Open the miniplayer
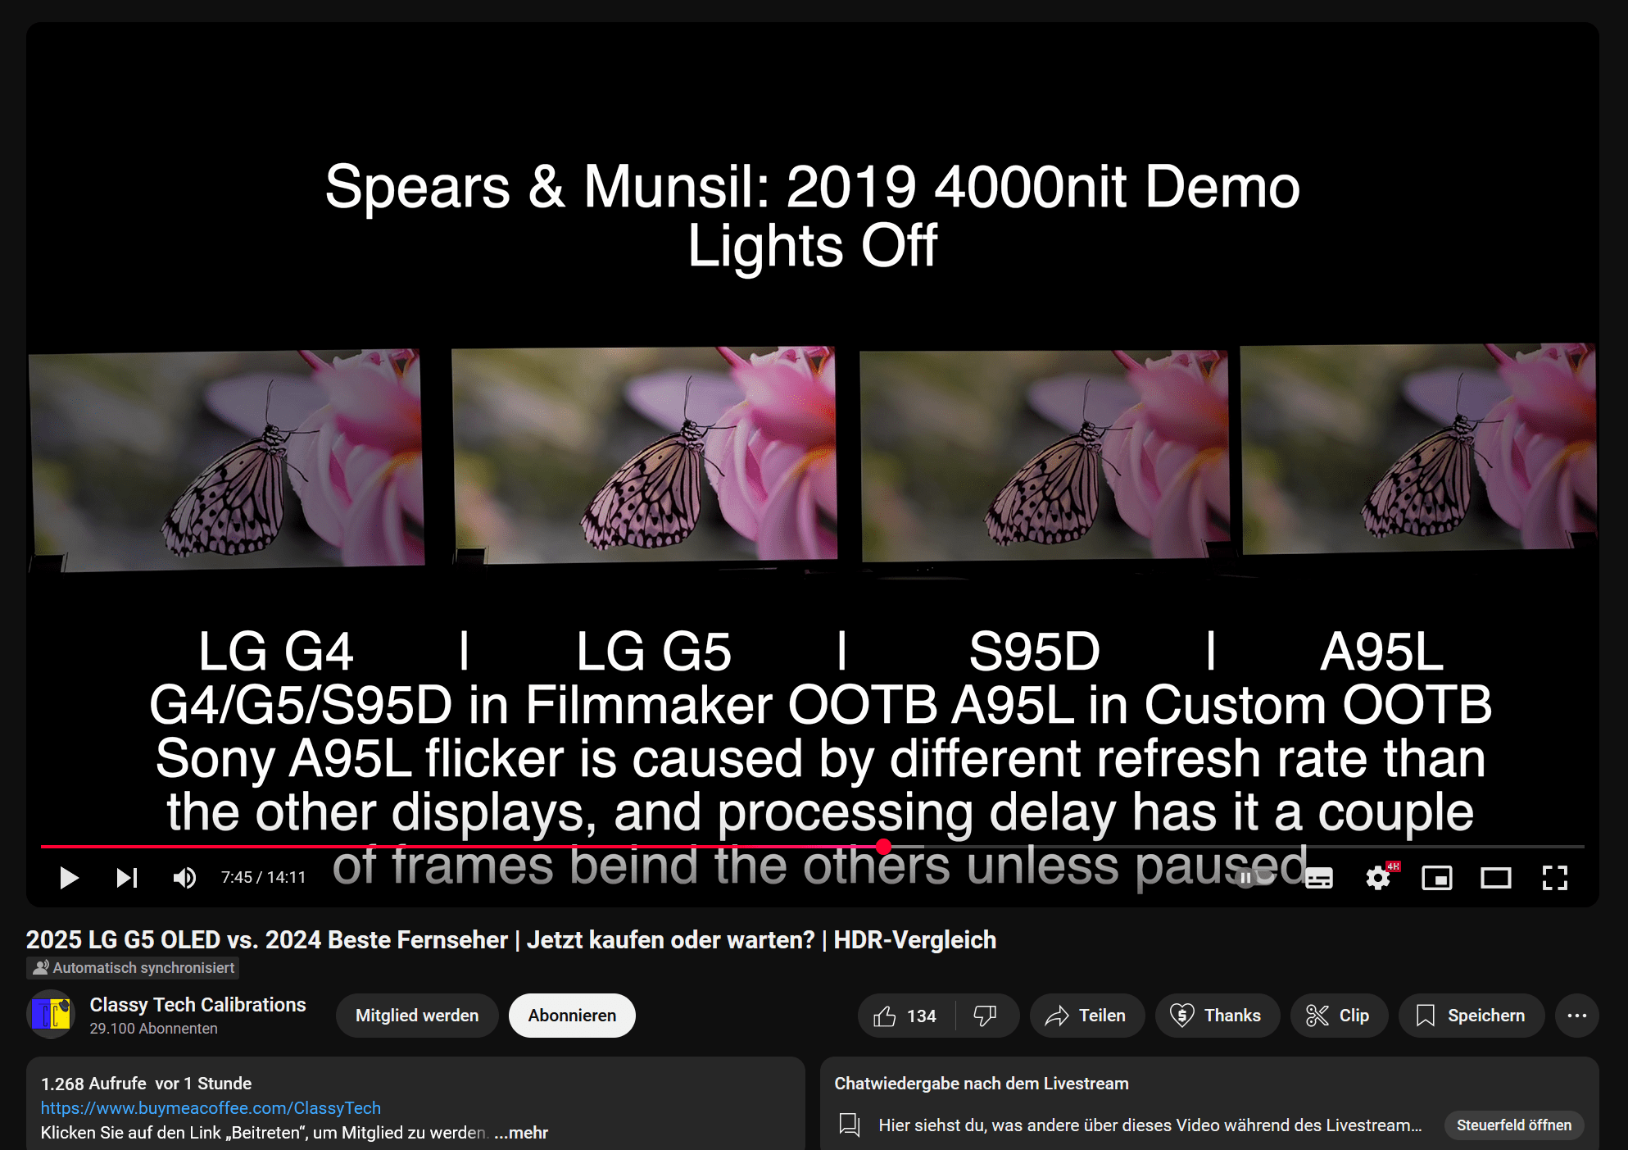This screenshot has width=1628, height=1150. click(1437, 879)
